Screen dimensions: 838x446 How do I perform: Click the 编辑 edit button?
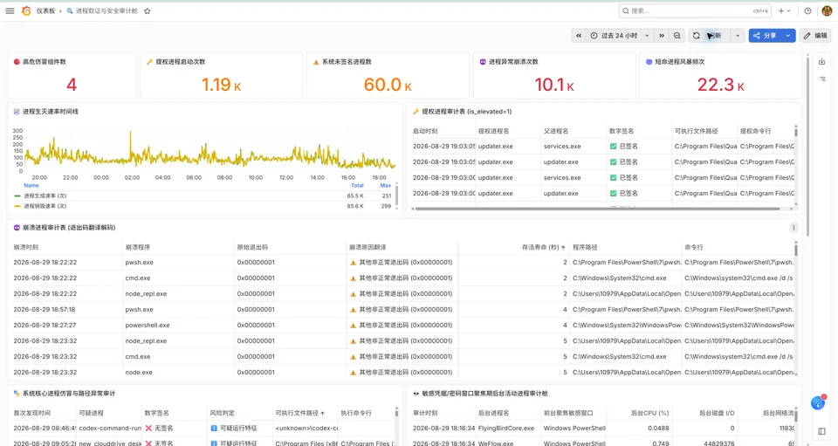coord(815,36)
